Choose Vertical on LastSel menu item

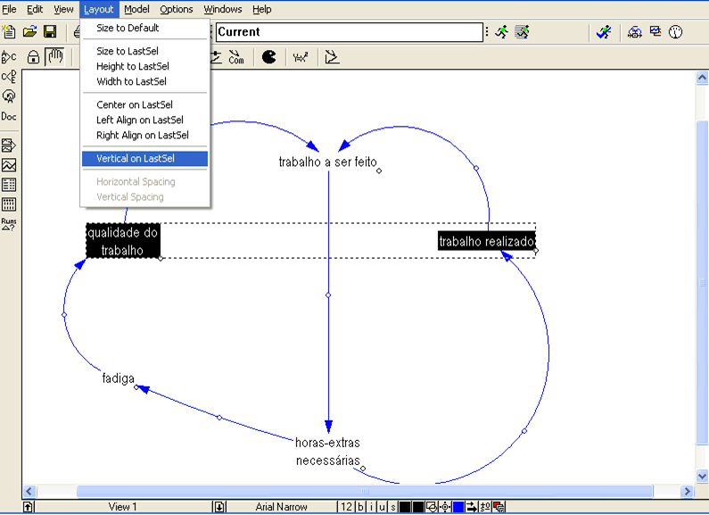[x=136, y=159]
